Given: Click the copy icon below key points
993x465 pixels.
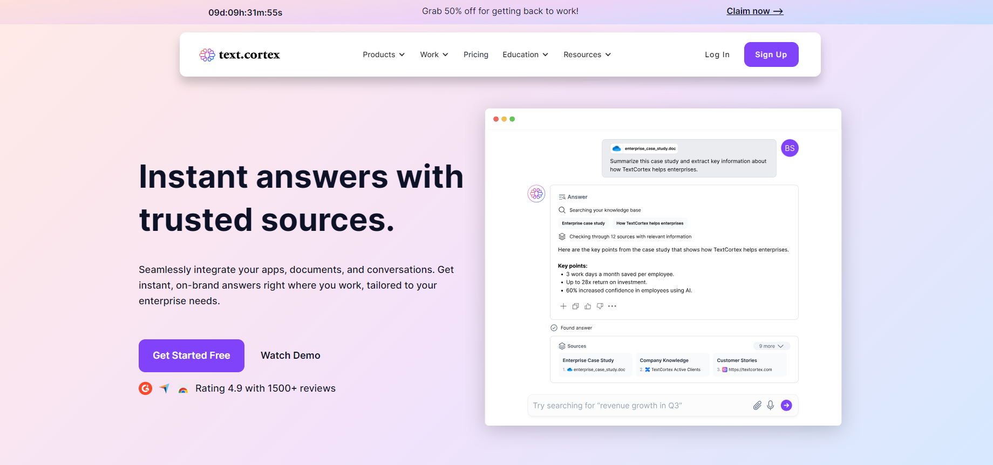Looking at the screenshot, I should [575, 306].
